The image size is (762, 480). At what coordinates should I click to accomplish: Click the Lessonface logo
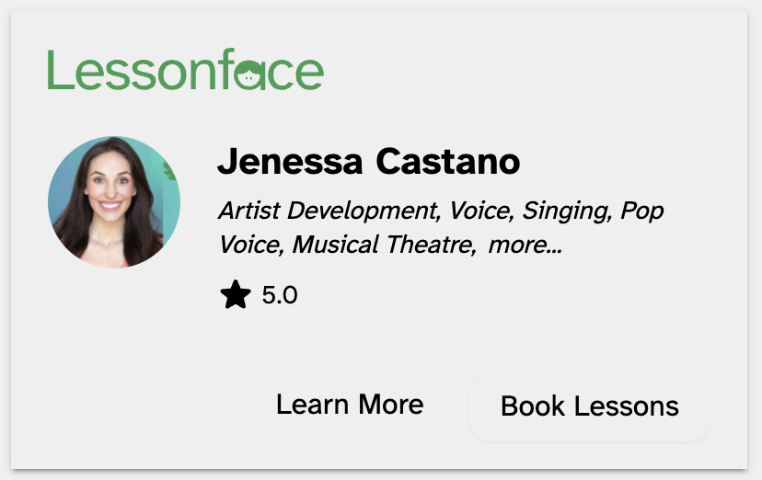pos(185,72)
